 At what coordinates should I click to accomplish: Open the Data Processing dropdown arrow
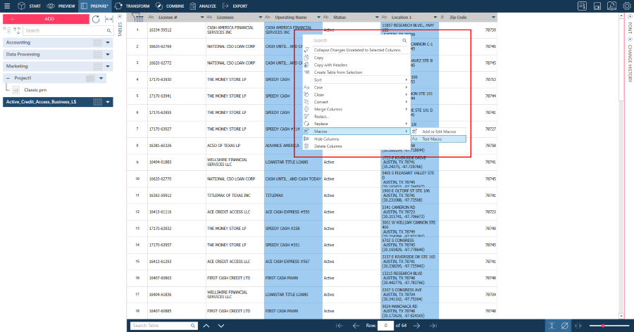pos(108,54)
